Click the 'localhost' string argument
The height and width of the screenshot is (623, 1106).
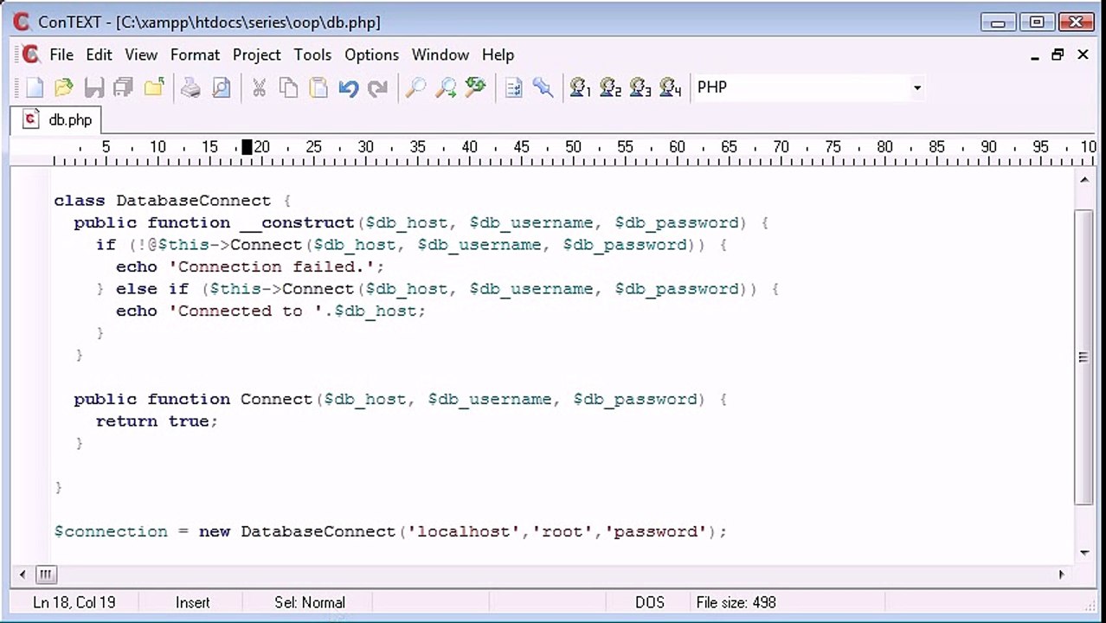pos(465,531)
